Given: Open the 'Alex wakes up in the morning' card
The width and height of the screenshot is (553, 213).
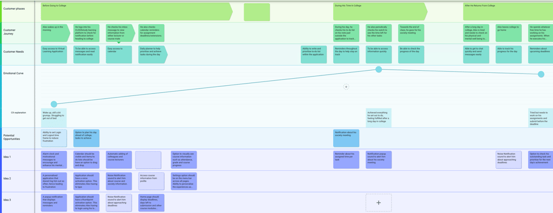Looking at the screenshot, I should click(56, 33).
